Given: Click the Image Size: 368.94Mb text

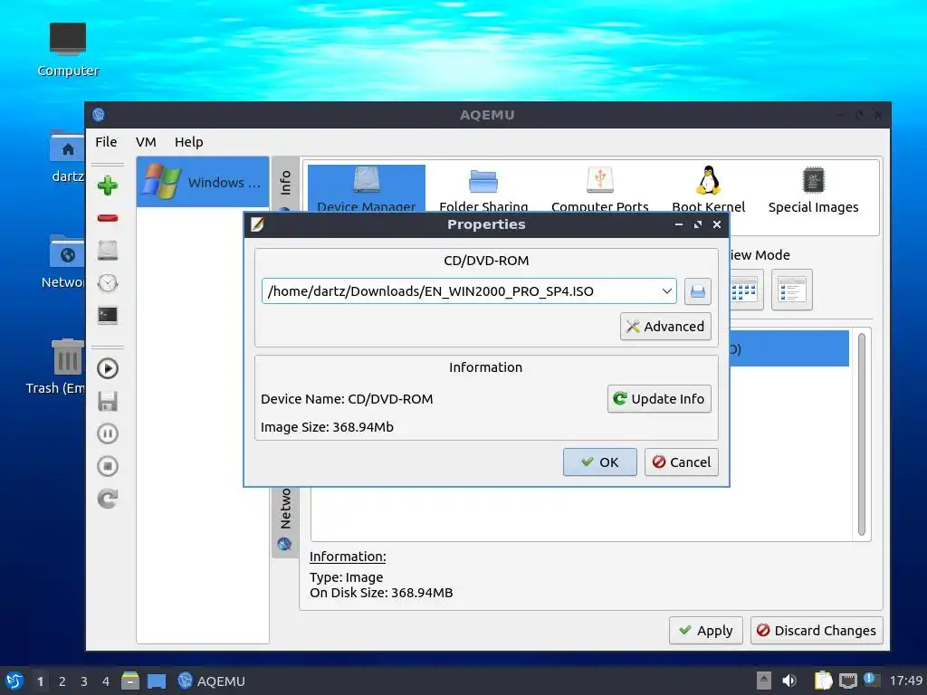Looking at the screenshot, I should pos(327,427).
